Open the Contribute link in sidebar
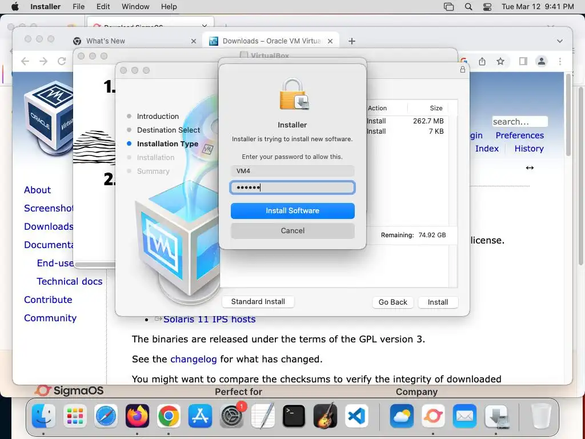Viewport: 585px width, 439px height. [x=48, y=300]
